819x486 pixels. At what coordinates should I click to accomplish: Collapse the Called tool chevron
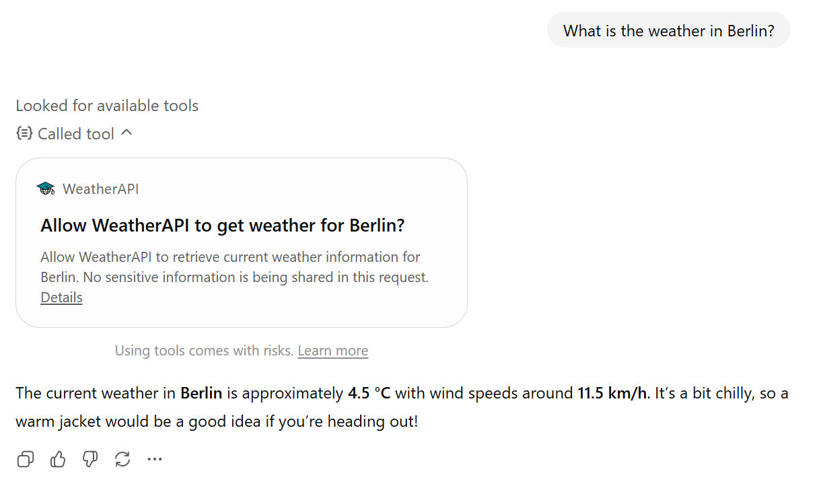[x=127, y=133]
